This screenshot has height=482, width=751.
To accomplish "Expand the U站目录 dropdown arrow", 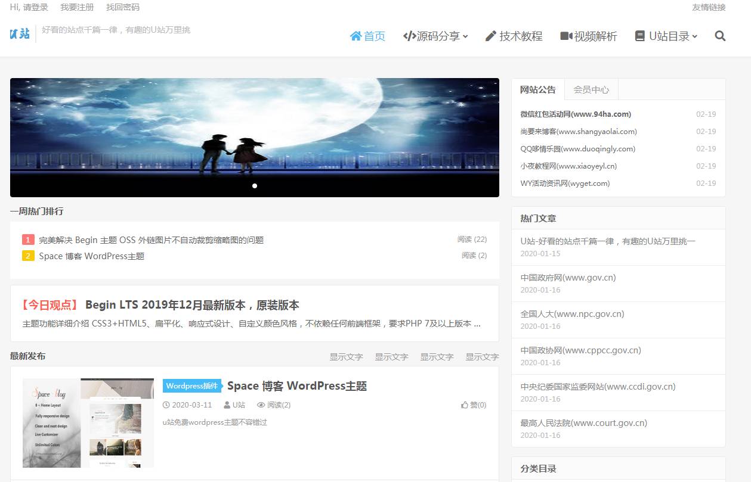I will point(695,37).
